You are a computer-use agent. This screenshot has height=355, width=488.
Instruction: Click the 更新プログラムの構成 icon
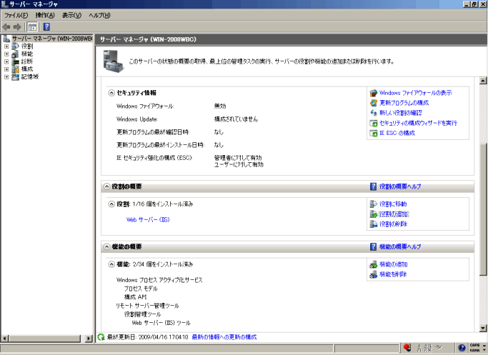pyautogui.click(x=374, y=103)
